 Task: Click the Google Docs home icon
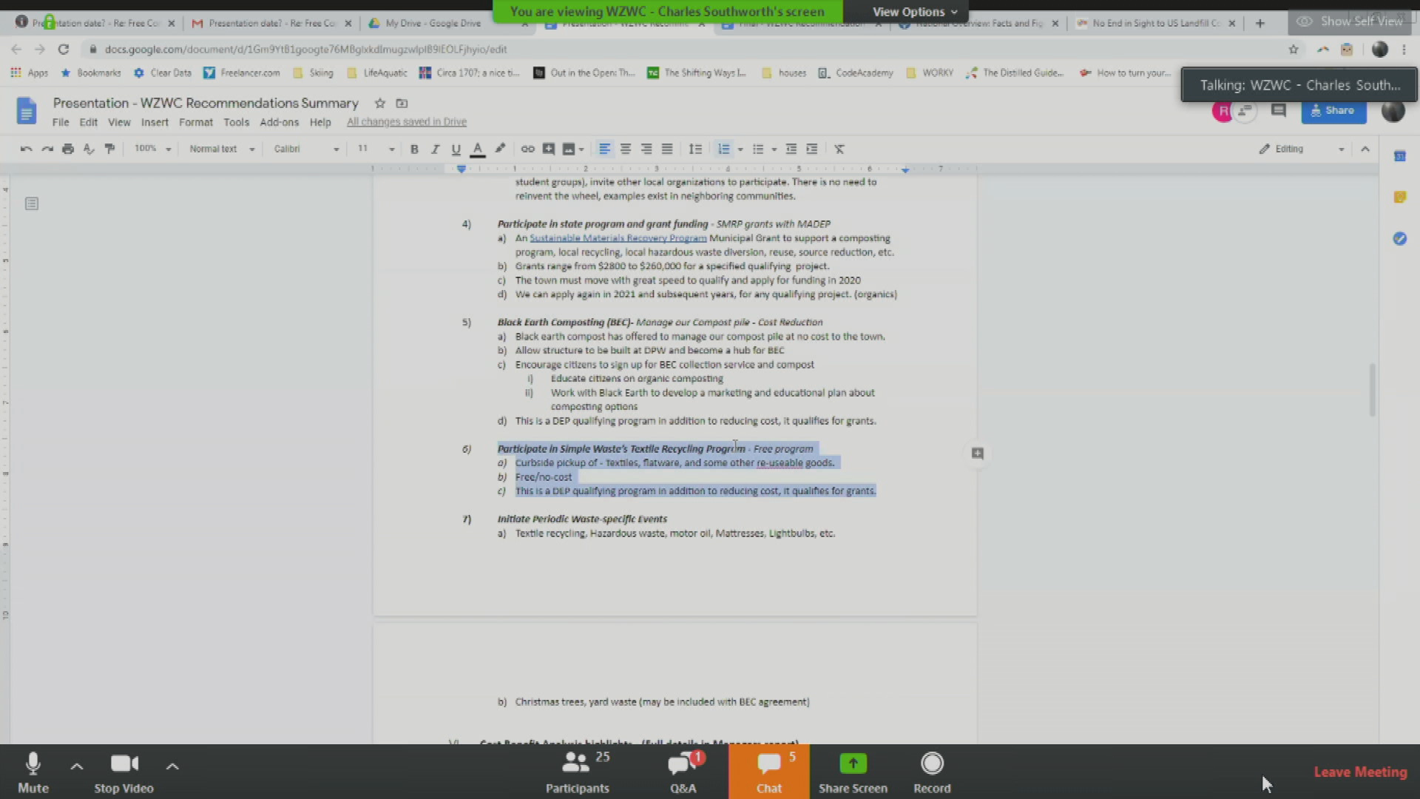(x=26, y=111)
